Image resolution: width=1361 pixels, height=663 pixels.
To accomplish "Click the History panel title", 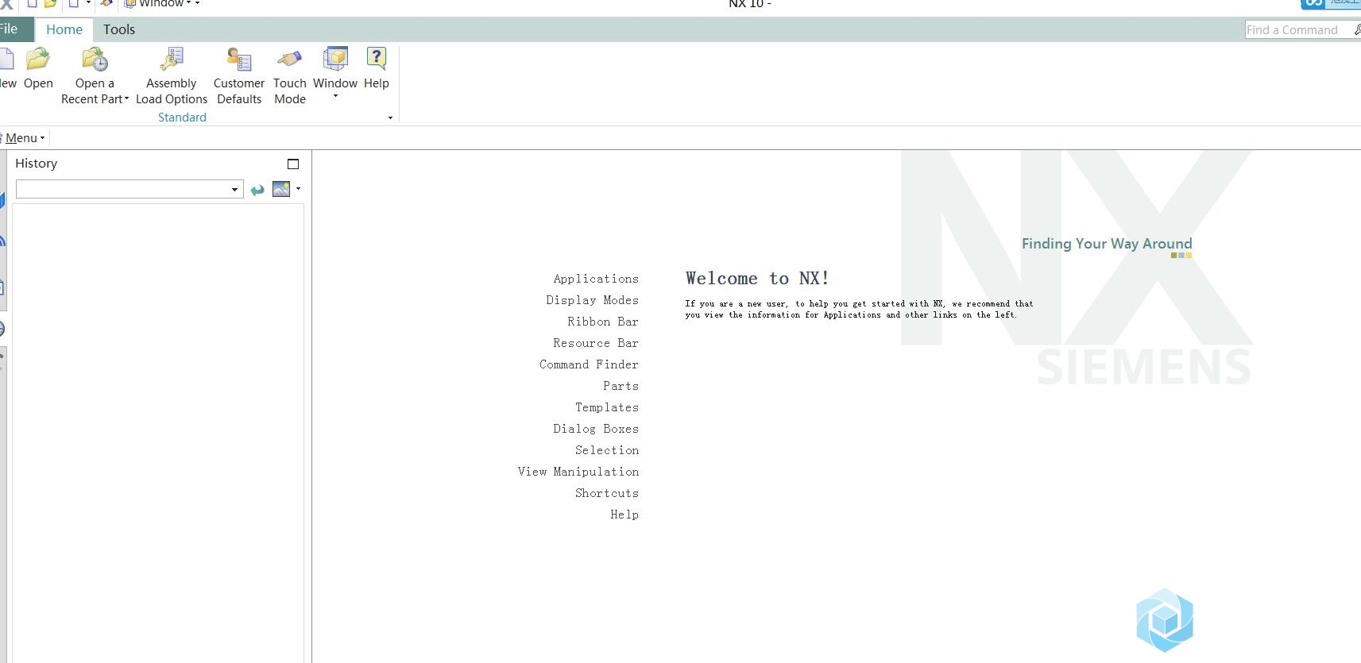I will point(37,164).
